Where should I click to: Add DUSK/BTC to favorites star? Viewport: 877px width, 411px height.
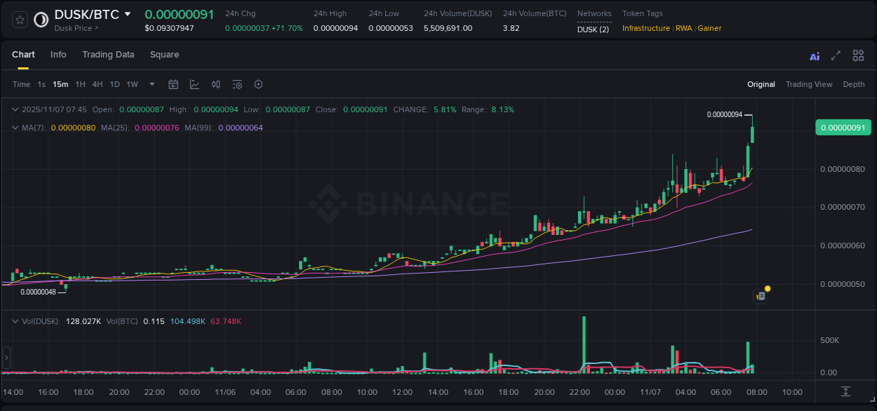pos(19,19)
